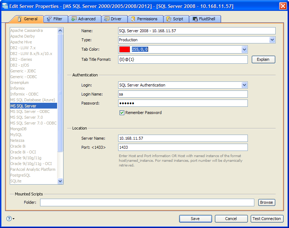This screenshot has width=289, height=228.
Task: Click the Driver tab icon
Action: coord(107,19)
